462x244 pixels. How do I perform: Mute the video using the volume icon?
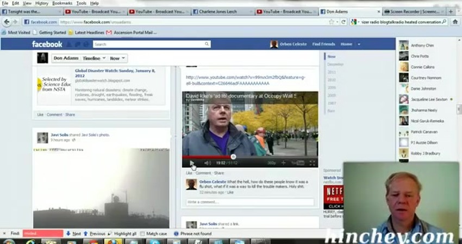click(207, 163)
